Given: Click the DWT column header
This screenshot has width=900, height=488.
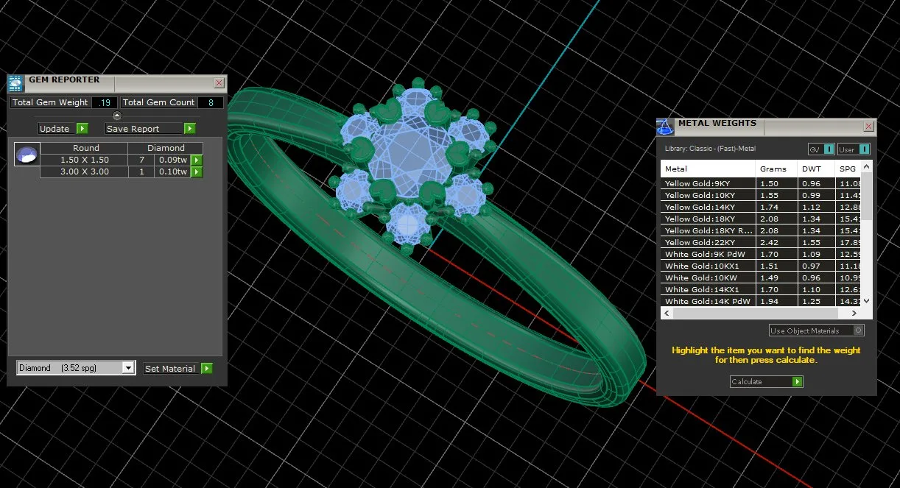Looking at the screenshot, I should pos(816,169).
